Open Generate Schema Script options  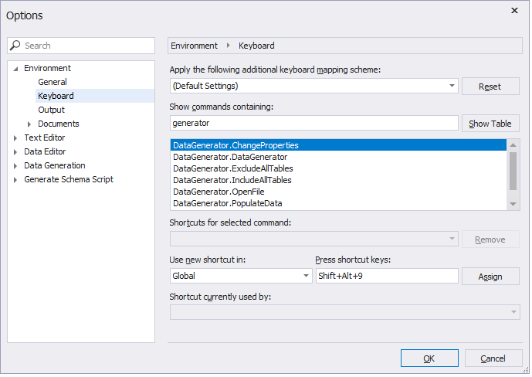68,179
